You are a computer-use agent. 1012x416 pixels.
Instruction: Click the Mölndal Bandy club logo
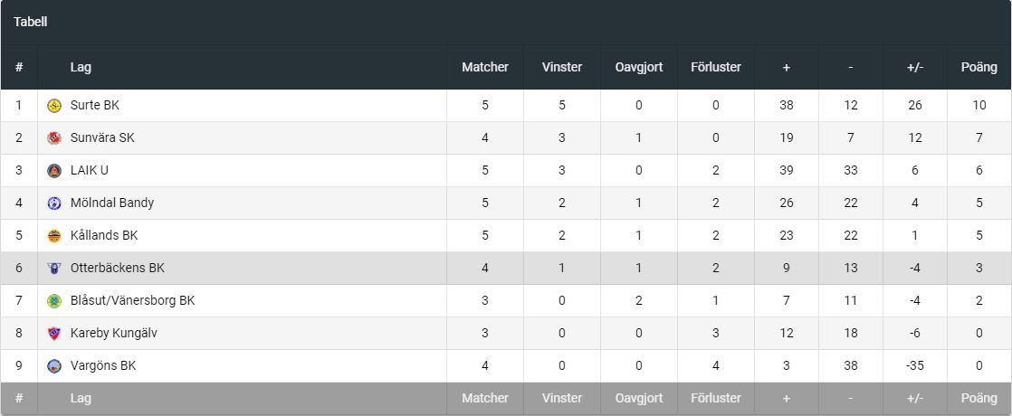[x=54, y=203]
